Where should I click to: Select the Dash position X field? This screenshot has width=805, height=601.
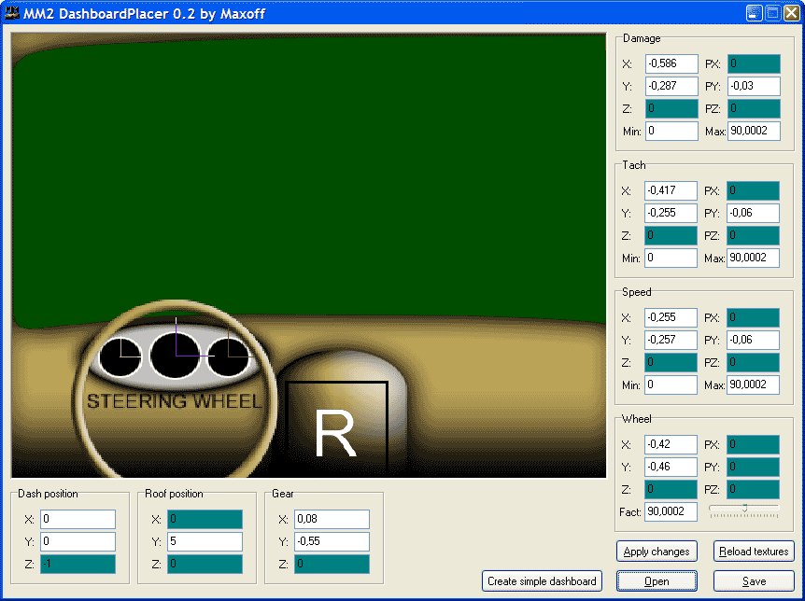click(x=78, y=519)
